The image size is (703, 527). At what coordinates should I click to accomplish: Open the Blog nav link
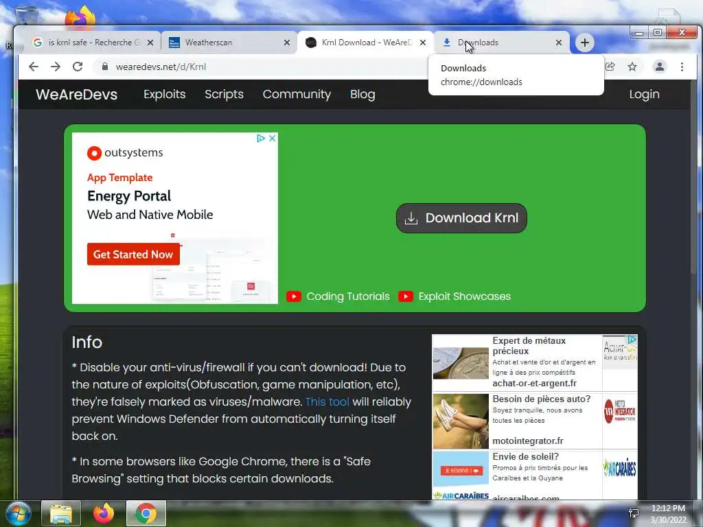click(x=362, y=94)
